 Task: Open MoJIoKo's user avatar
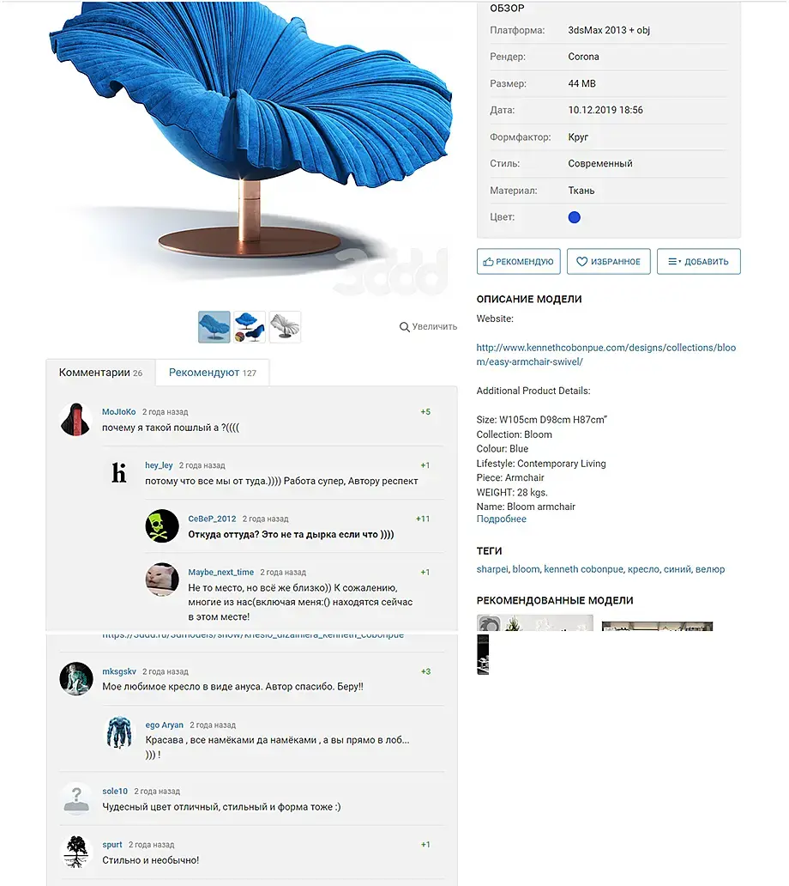(x=75, y=419)
